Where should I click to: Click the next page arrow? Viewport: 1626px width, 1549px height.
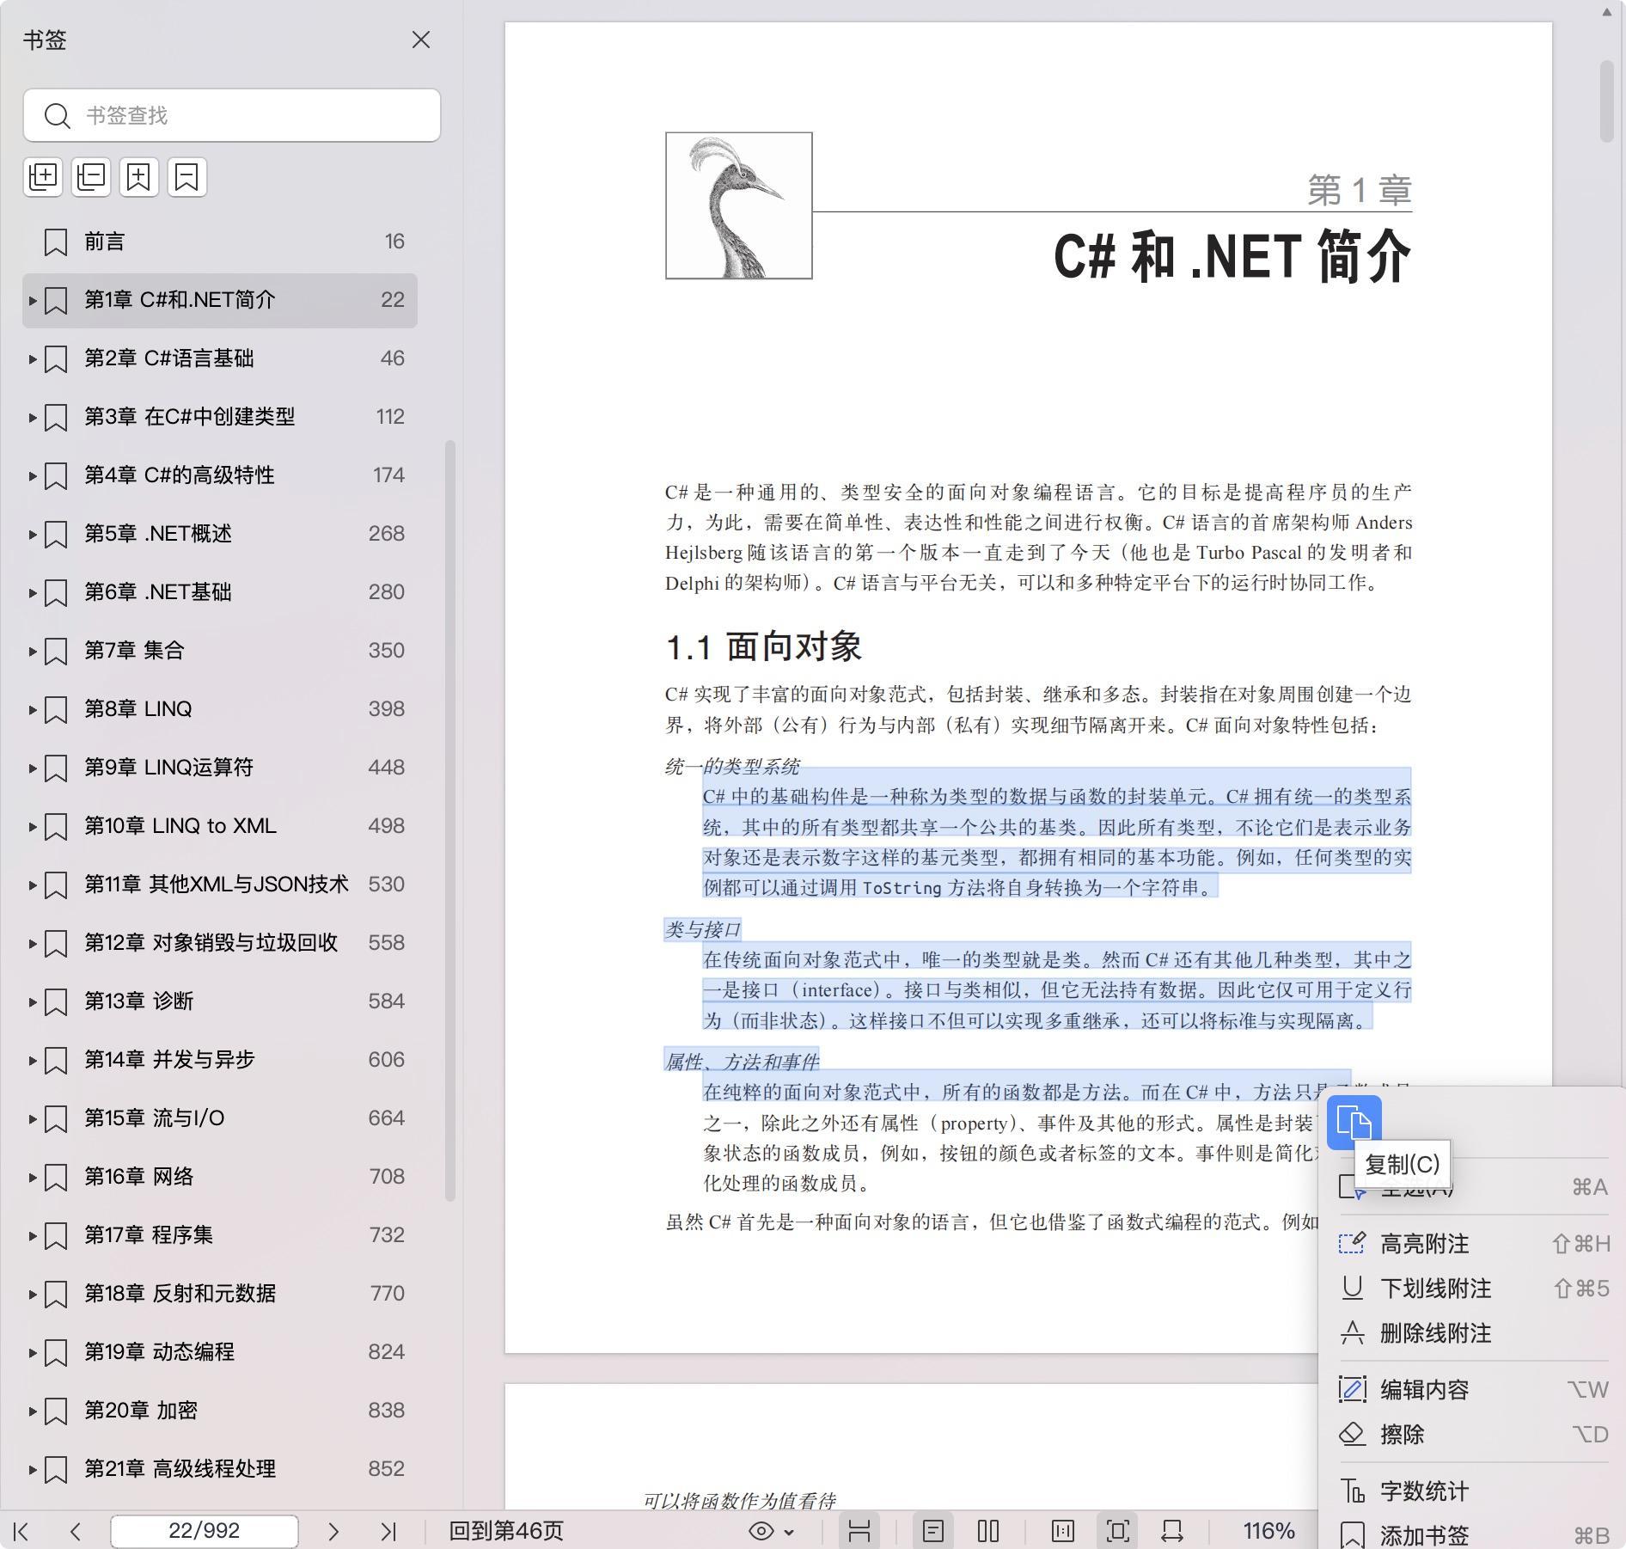333,1531
